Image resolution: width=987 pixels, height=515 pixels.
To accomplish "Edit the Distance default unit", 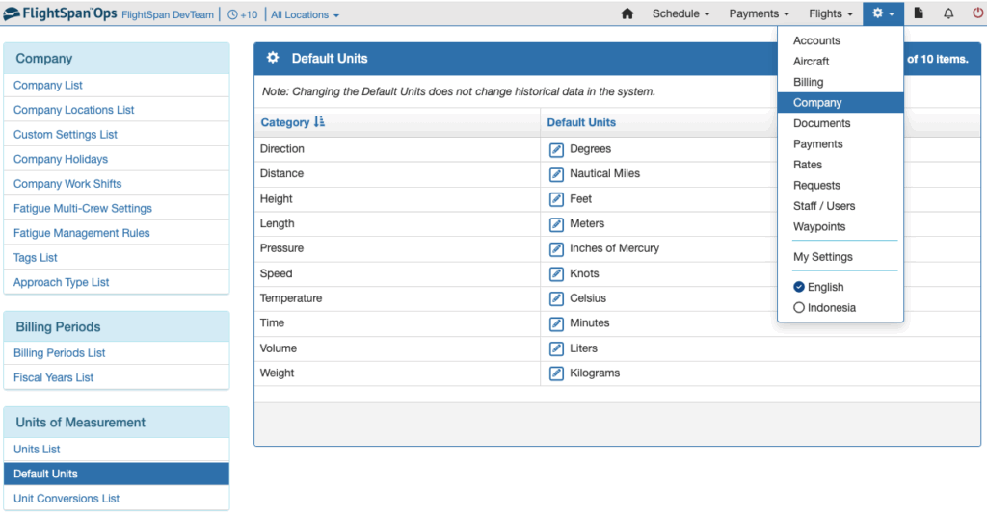I will tap(556, 174).
